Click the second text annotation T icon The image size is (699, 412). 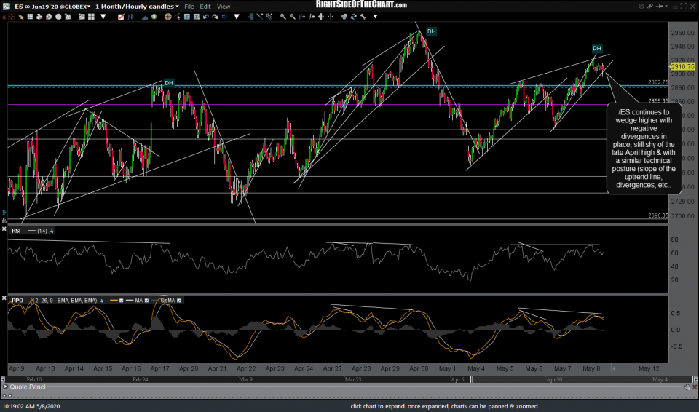point(196,17)
